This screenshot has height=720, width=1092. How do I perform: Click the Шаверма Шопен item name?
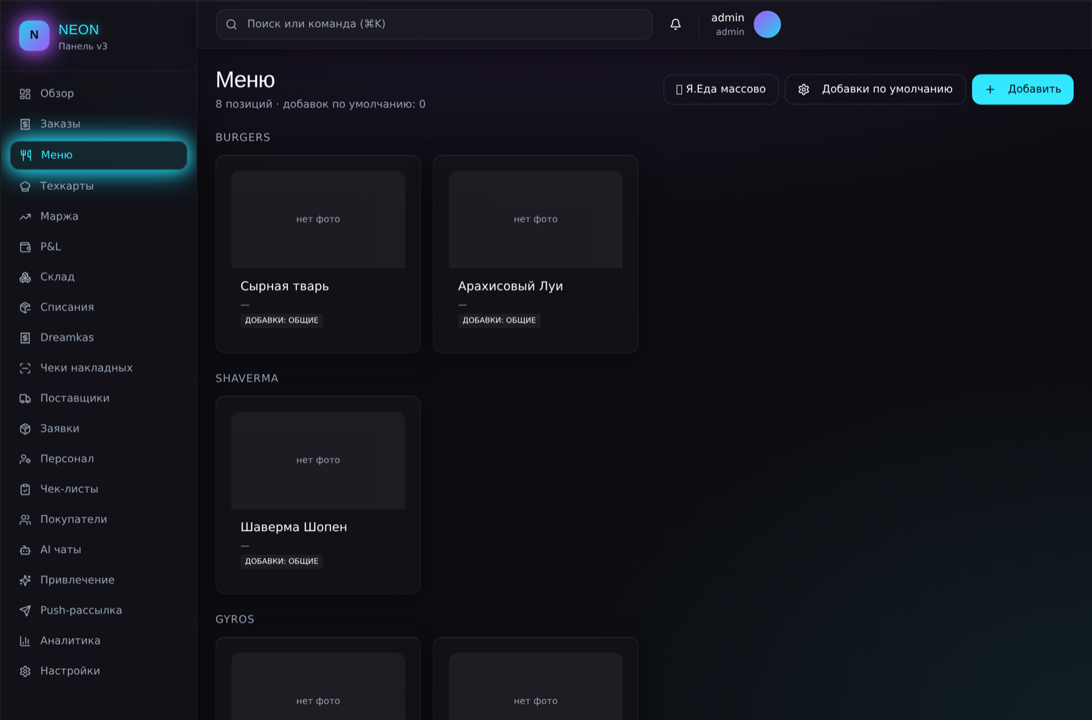point(293,527)
